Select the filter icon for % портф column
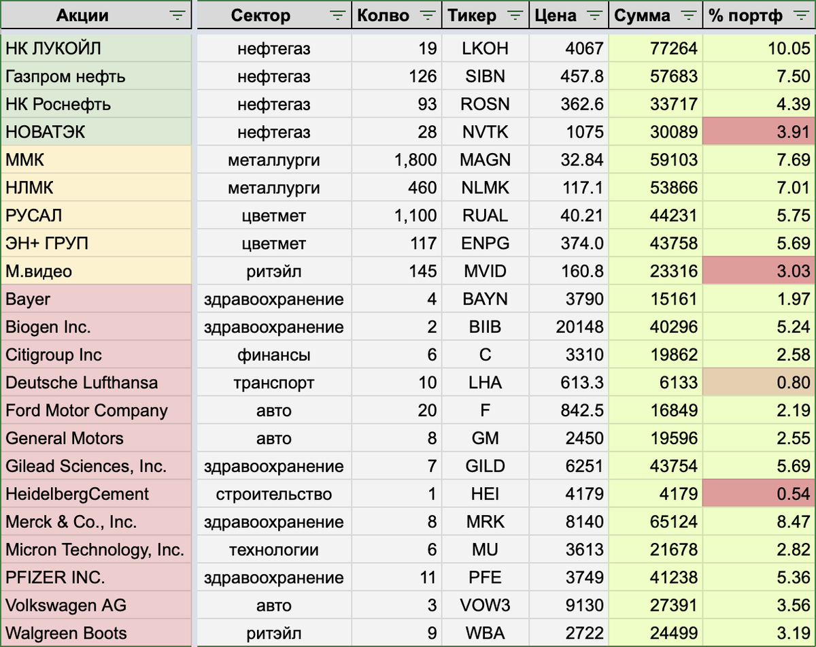816x647 pixels. [802, 14]
